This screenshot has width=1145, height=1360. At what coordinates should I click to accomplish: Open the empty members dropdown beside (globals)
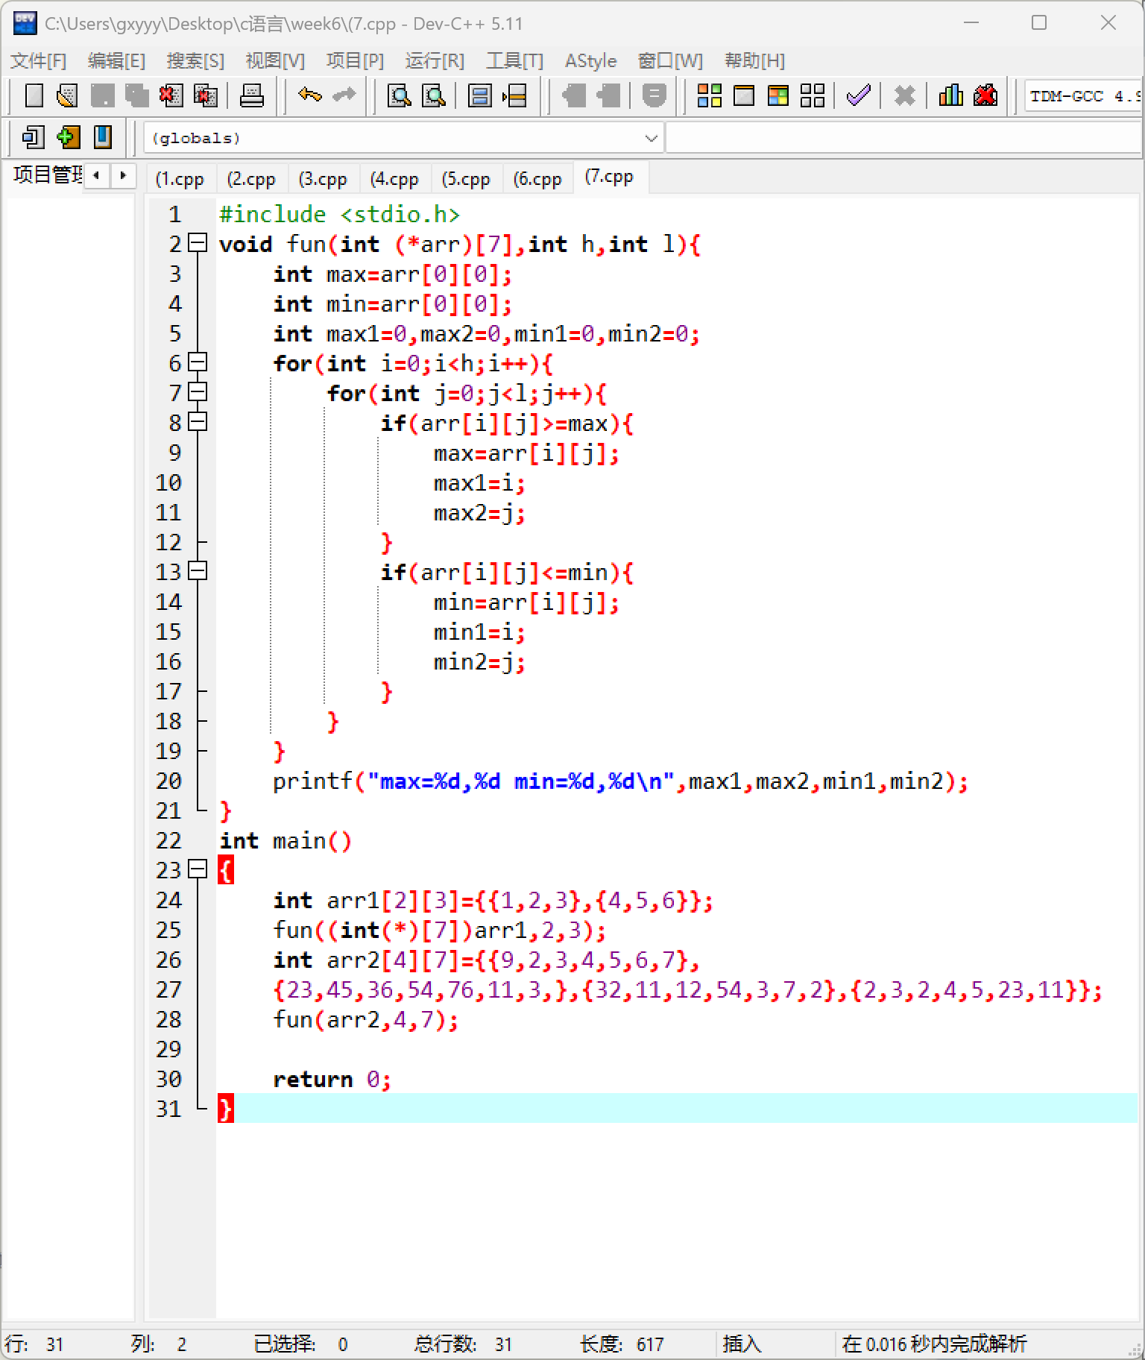pyautogui.click(x=904, y=138)
